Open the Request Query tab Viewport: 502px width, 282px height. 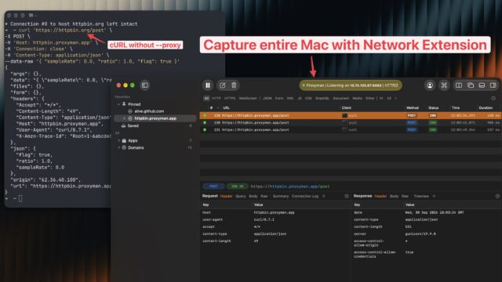click(241, 197)
